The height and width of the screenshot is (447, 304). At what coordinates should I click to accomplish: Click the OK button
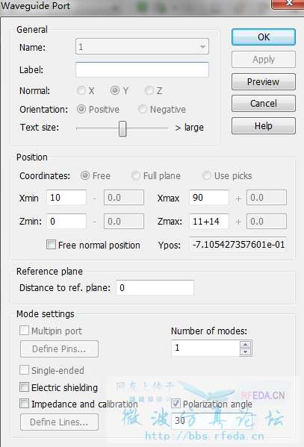[263, 37]
